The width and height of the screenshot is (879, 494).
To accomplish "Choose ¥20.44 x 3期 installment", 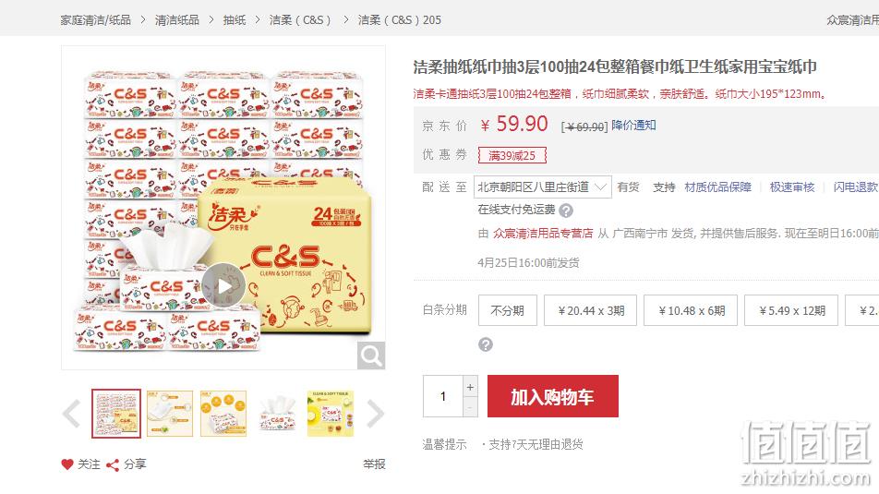I will click(590, 310).
